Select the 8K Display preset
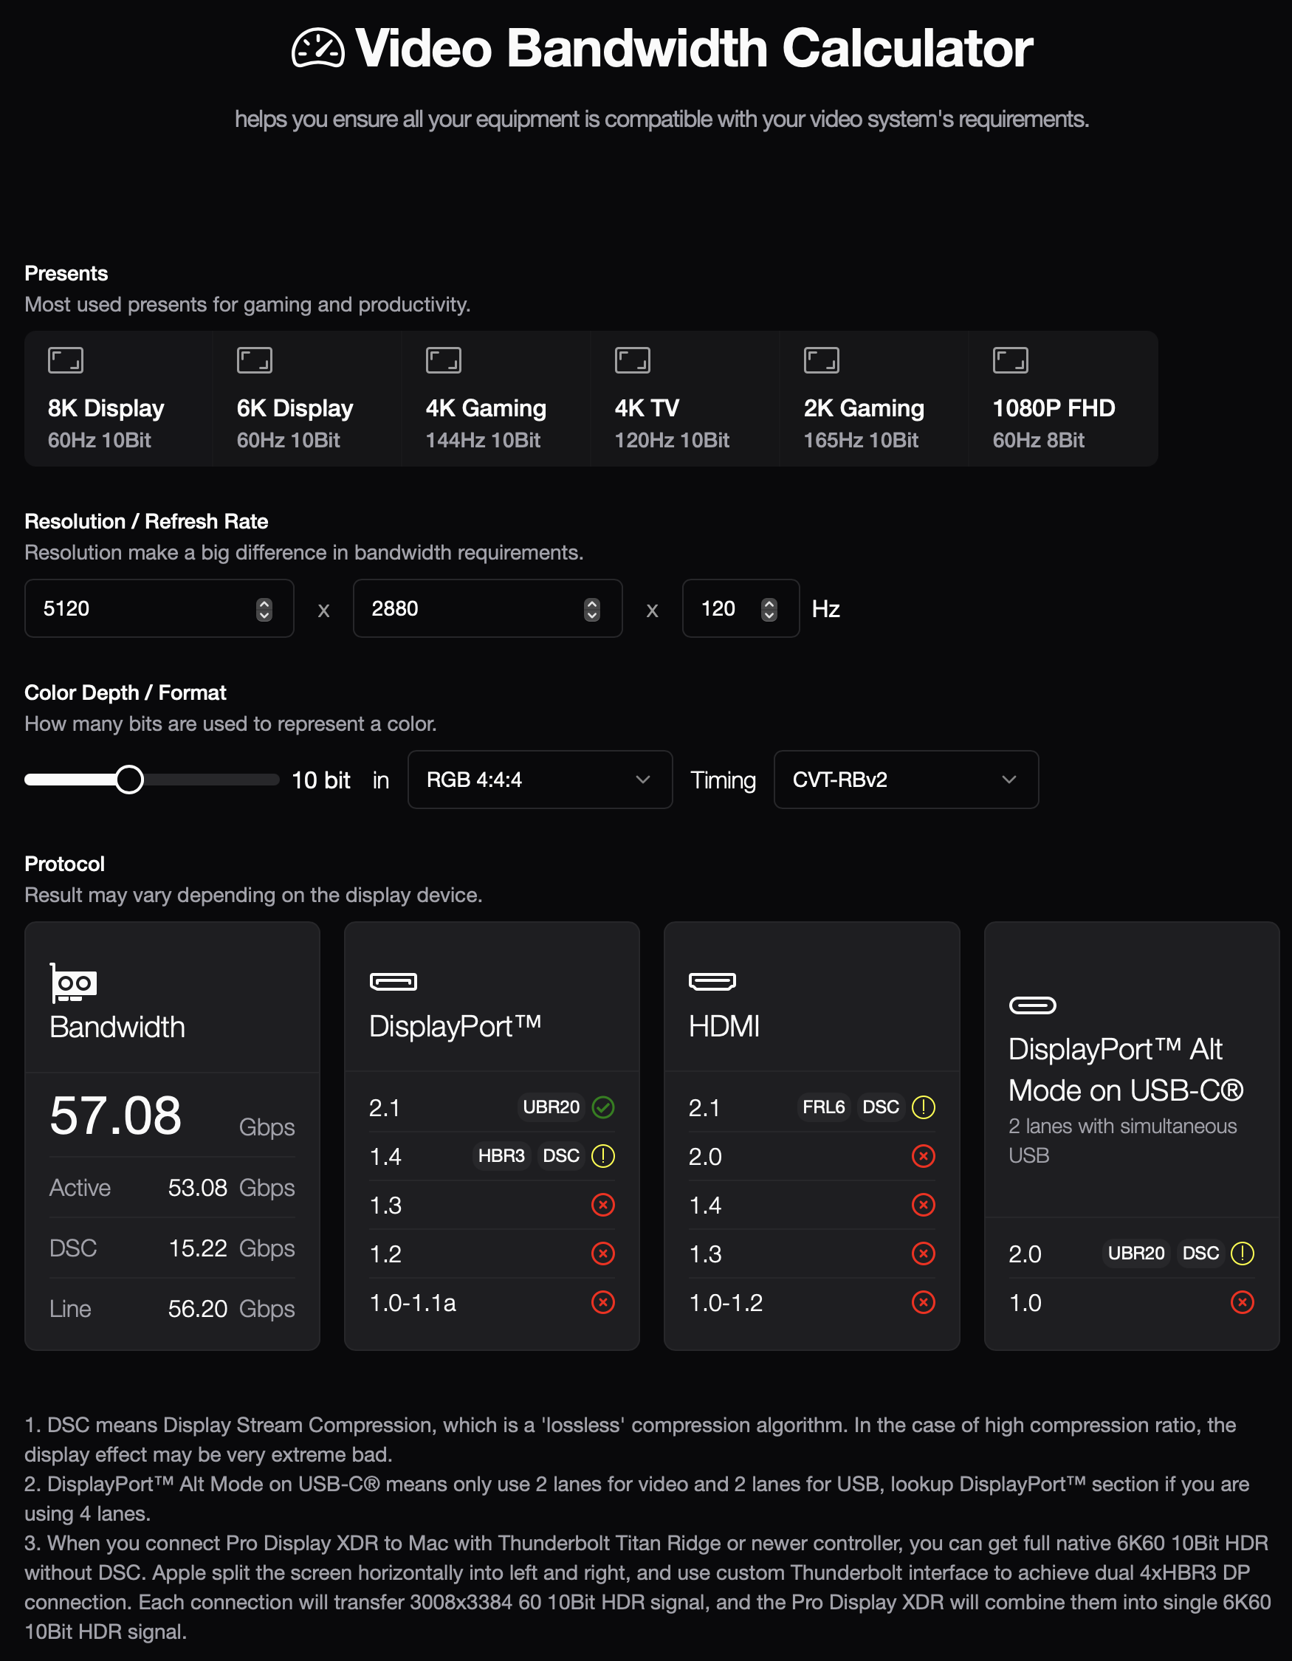 pyautogui.click(x=118, y=399)
